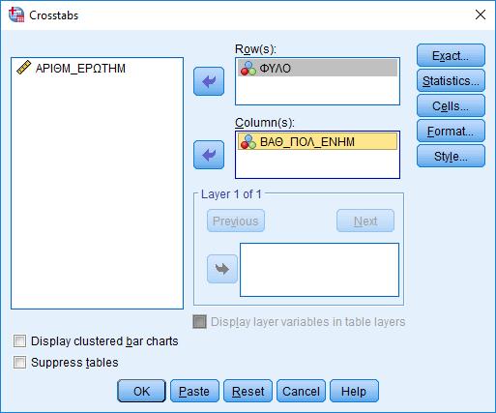The width and height of the screenshot is (496, 413).
Task: Open Help for Crosstabs
Action: click(354, 391)
